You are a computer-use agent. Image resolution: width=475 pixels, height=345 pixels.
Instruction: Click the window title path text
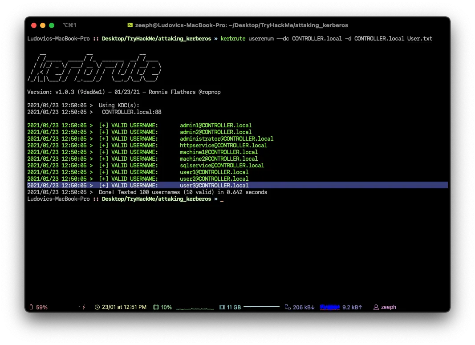[x=242, y=25]
